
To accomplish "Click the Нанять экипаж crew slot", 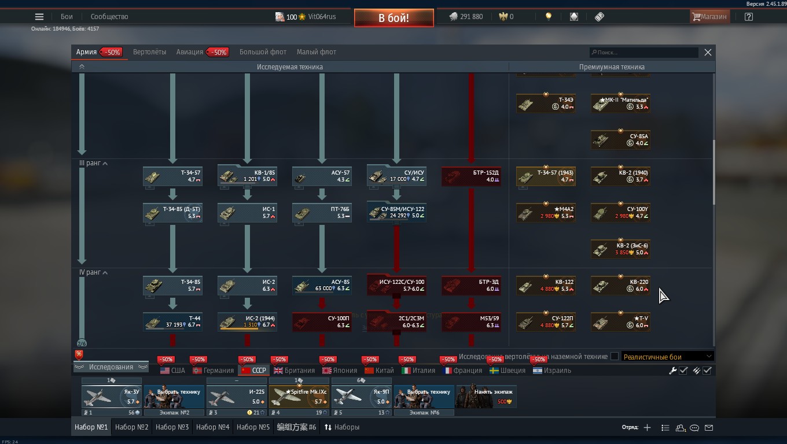I will pos(487,397).
